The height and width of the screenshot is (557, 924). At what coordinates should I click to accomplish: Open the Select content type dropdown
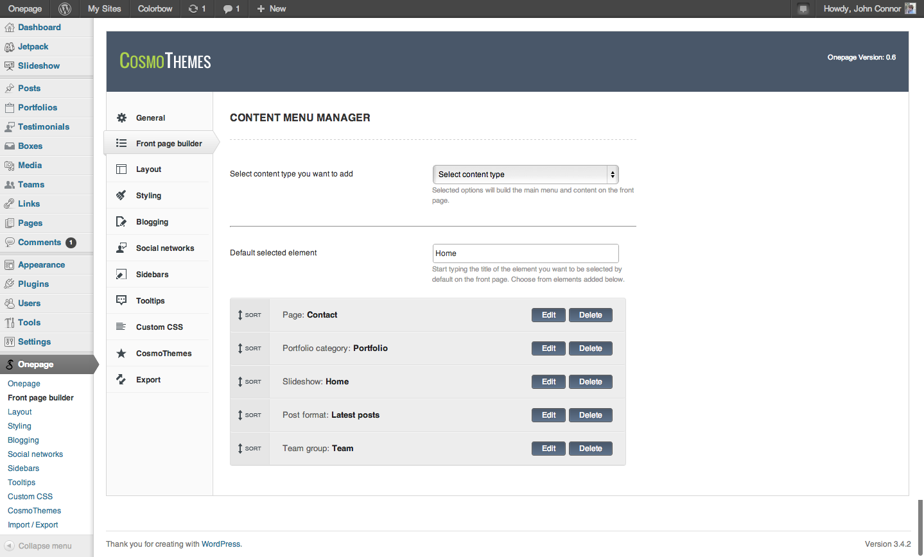pos(525,175)
